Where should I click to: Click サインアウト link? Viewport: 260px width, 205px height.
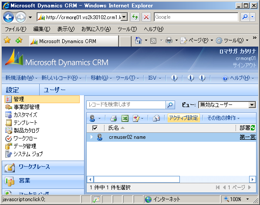tap(244, 65)
